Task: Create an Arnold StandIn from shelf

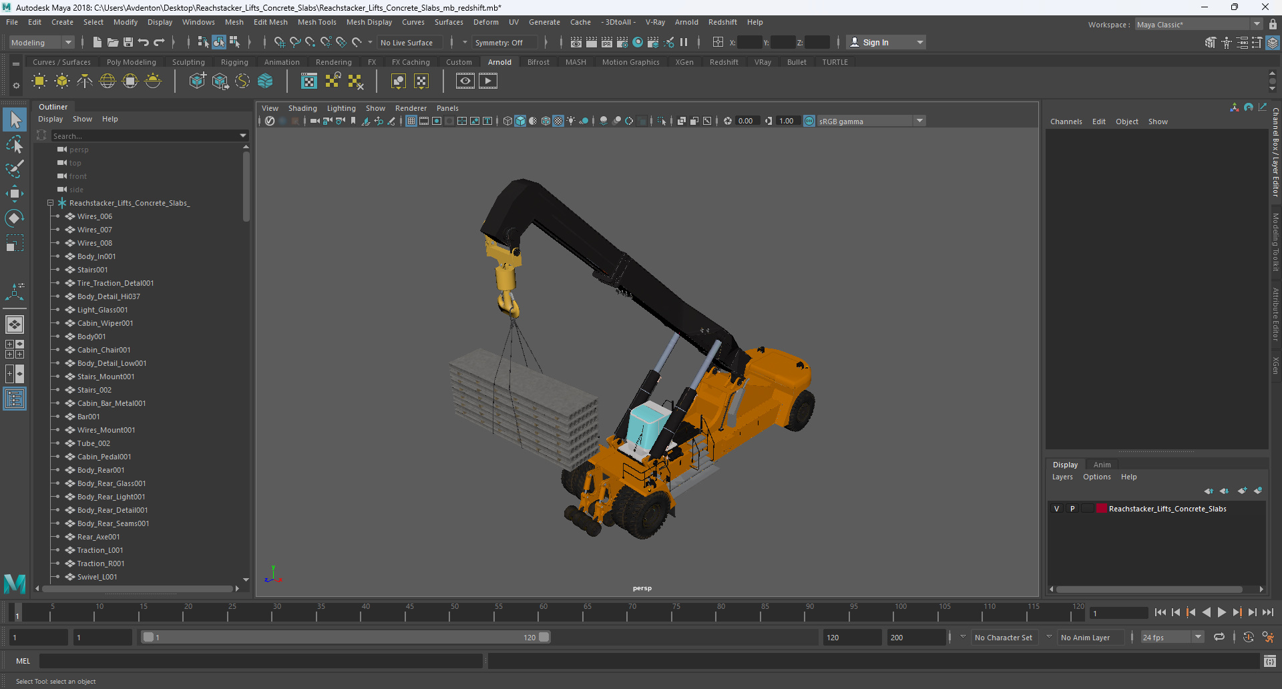Action: click(x=197, y=81)
